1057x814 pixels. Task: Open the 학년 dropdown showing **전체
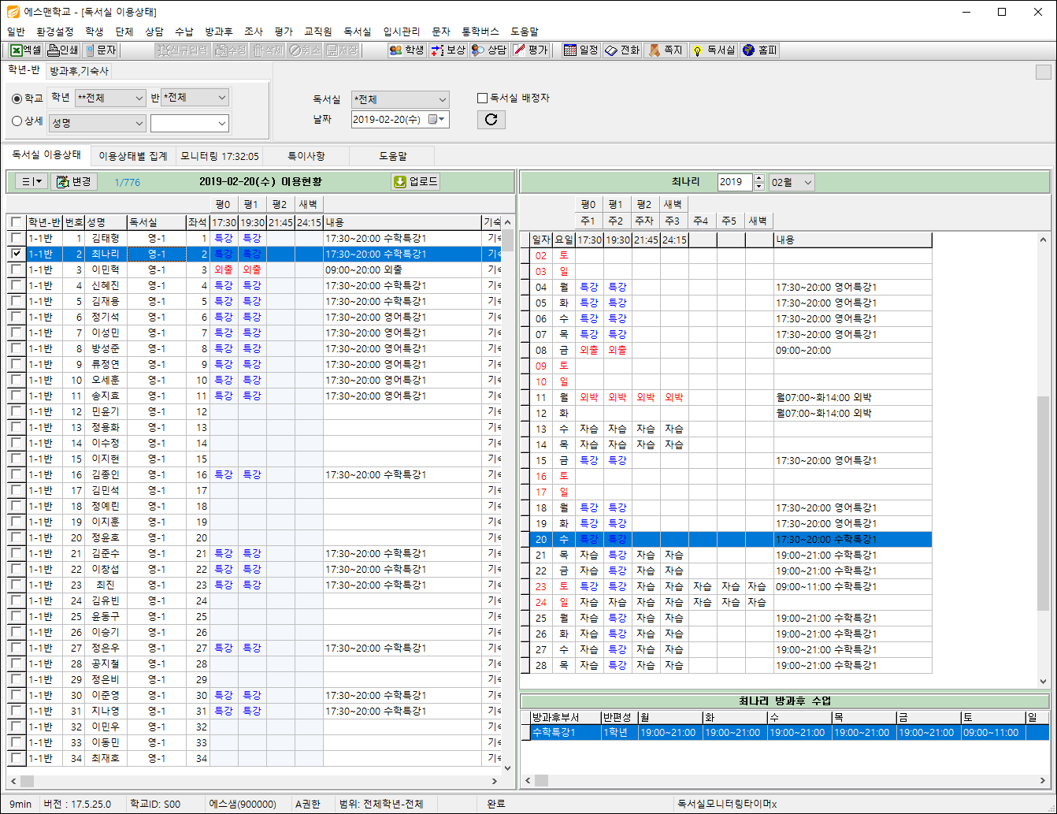[x=110, y=98]
